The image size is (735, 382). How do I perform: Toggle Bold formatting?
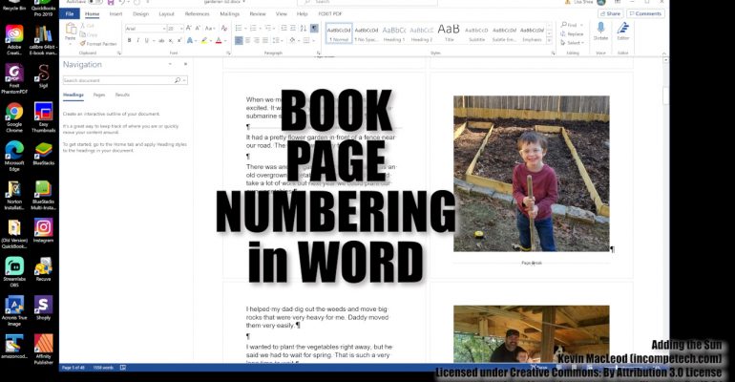[x=130, y=41]
